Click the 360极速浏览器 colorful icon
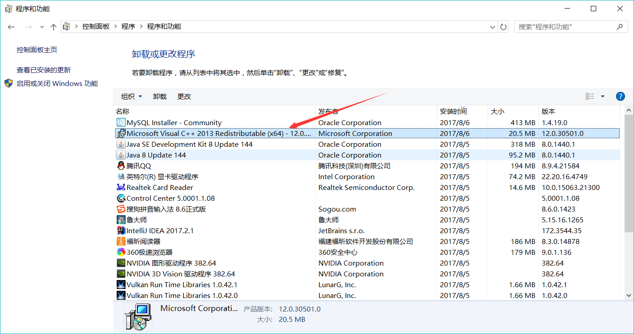Screen dimensions: 634x334 coord(121,252)
